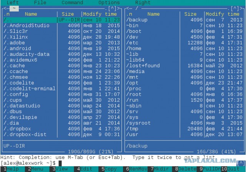Select the /.Slic3r directory
The width and height of the screenshot is (246, 172).
pyautogui.click(x=61, y=31)
